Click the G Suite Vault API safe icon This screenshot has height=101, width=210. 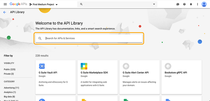coord(42,66)
